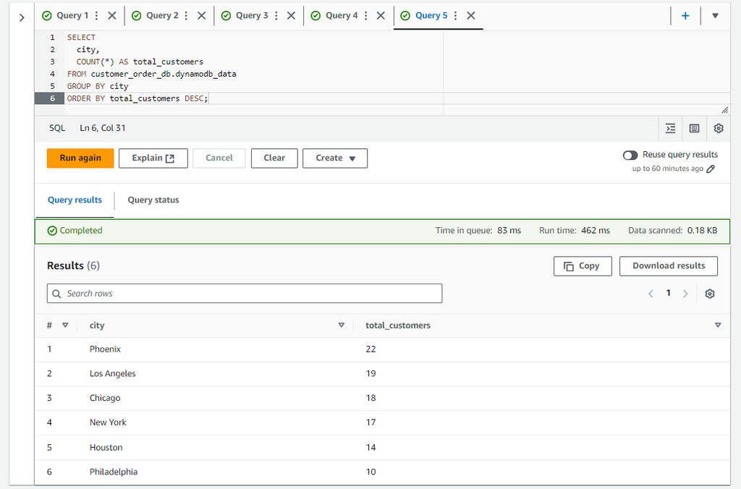Expand the Create dropdown button

[335, 158]
